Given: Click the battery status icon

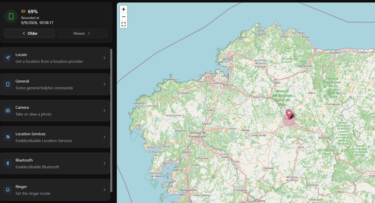Looking at the screenshot, I should pyautogui.click(x=24, y=11).
